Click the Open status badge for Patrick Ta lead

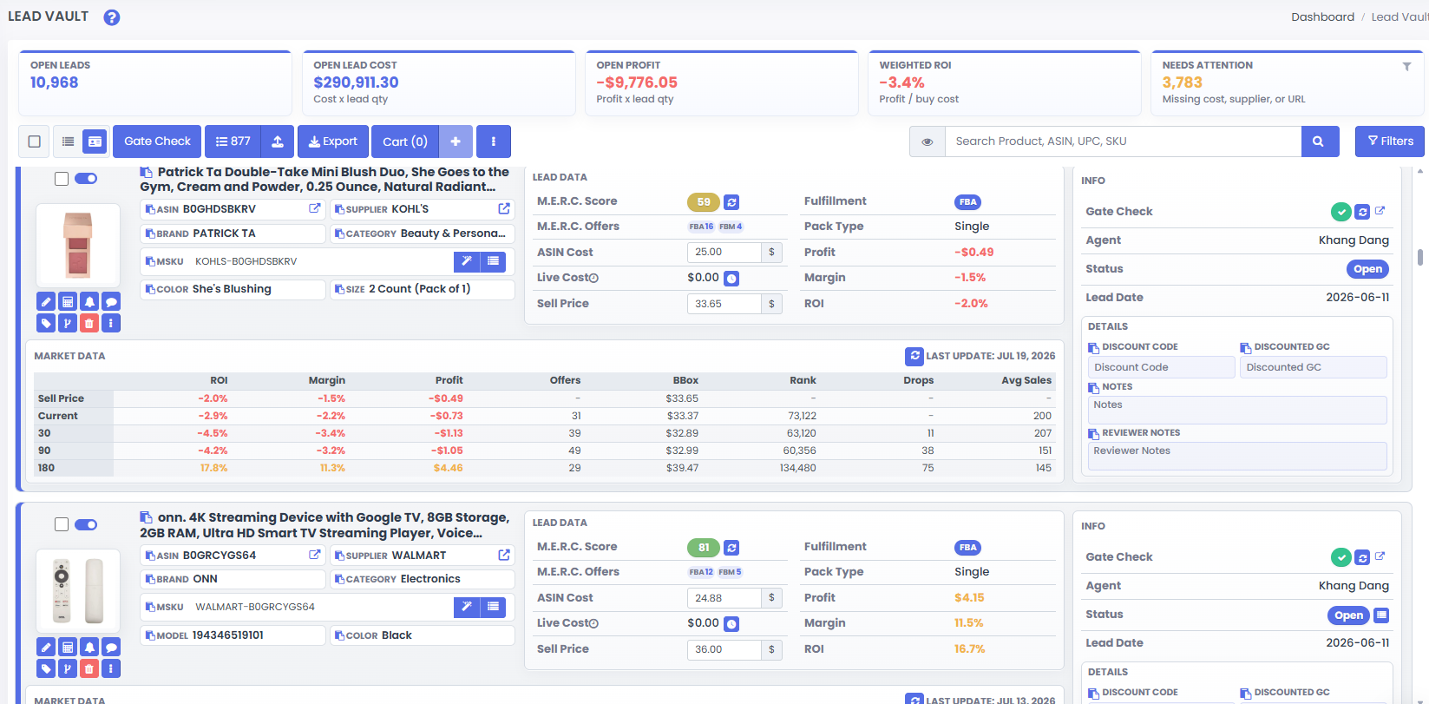coord(1367,269)
